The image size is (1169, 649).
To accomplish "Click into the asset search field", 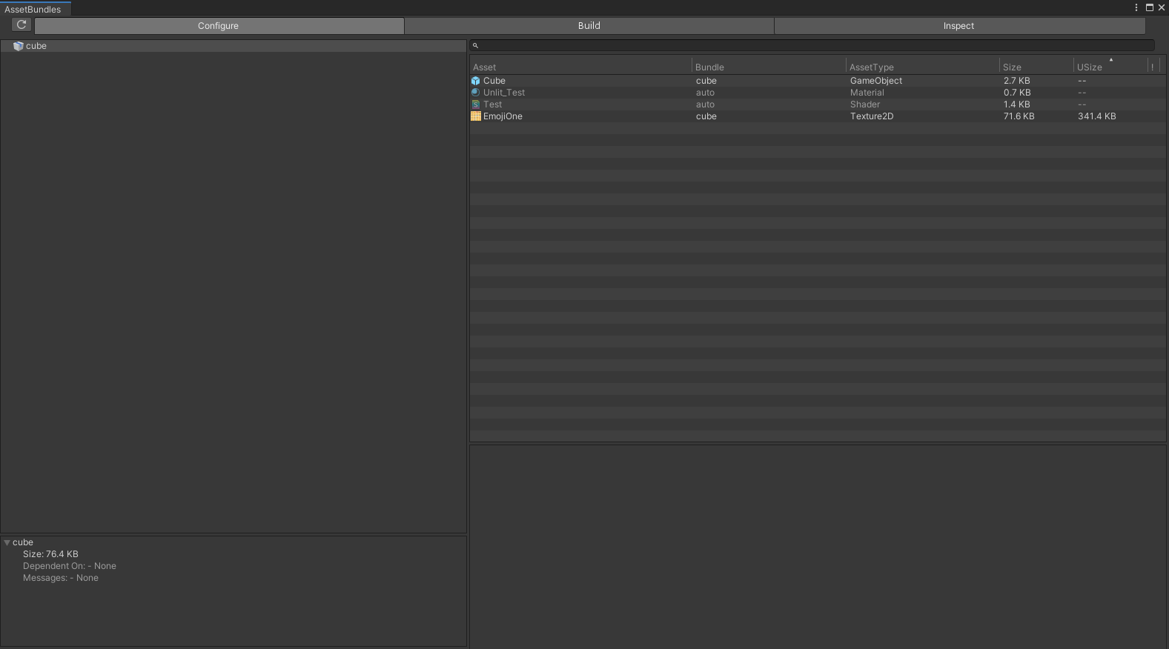I will click(x=815, y=46).
